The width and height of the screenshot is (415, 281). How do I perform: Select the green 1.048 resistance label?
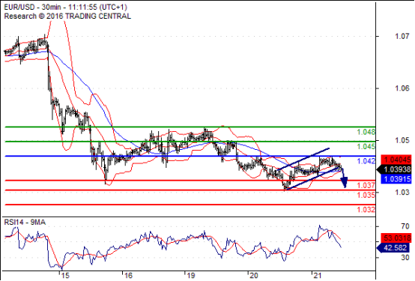[x=366, y=132]
